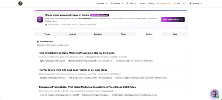Open the Pricing page
222x100 pixels.
151,4
